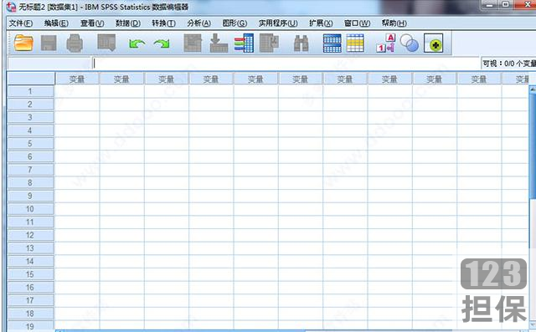Click the Go to variable icon

coord(219,43)
